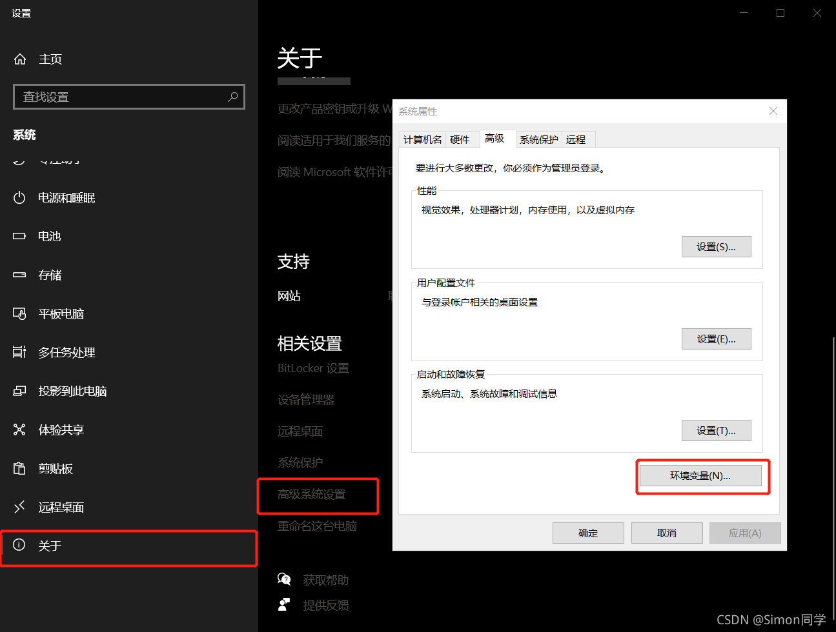The width and height of the screenshot is (836, 632).
Task: Click the Give feedback person icon
Action: tap(284, 605)
